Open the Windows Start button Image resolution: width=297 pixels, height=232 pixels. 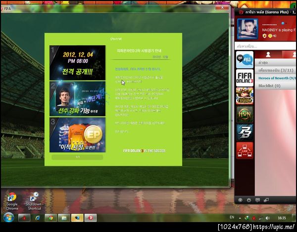click(x=8, y=217)
